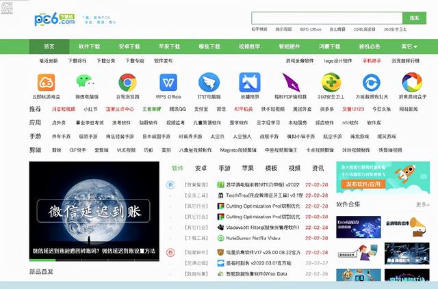Screen dimensions: 438x289
Task: Select the DingTalk PC icon
Action: (x=209, y=83)
